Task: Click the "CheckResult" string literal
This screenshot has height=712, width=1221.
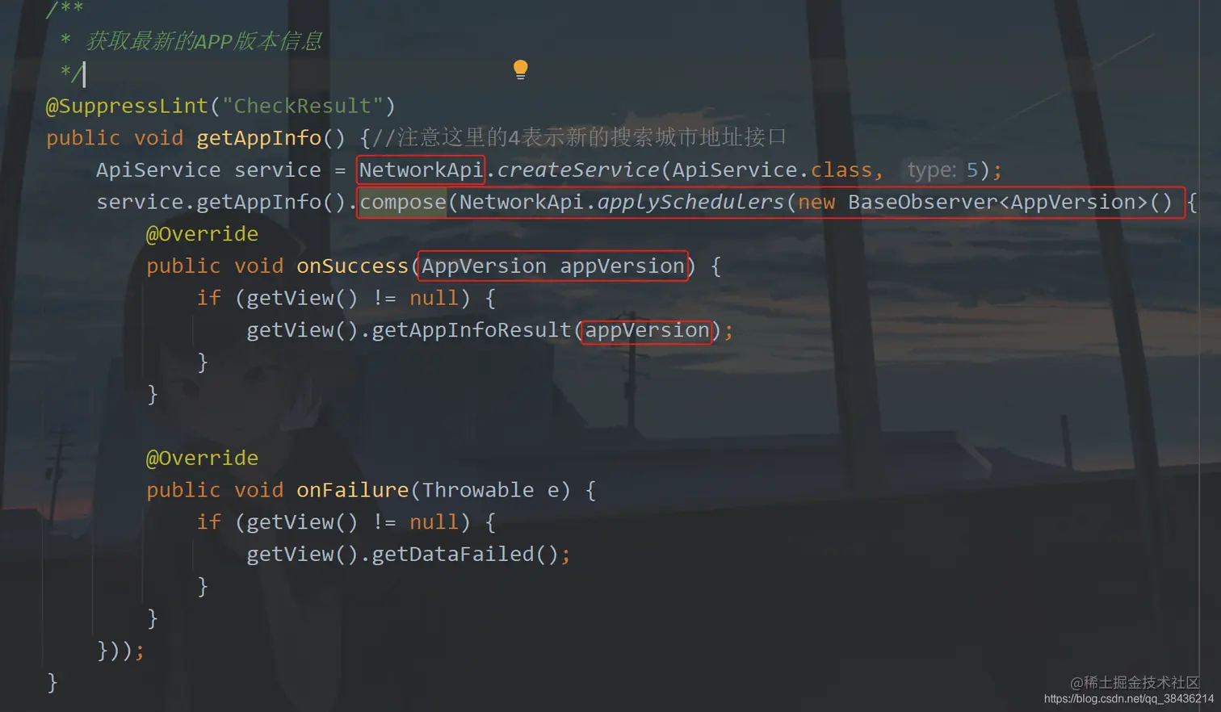Action: [302, 106]
